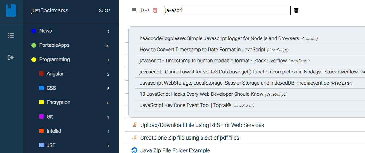Delete the Java category with red trash icon
Screen dimensions: 365x153
pos(155,10)
